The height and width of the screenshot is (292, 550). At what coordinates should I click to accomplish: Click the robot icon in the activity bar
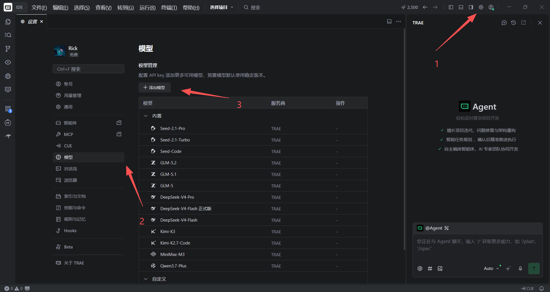pos(8,123)
